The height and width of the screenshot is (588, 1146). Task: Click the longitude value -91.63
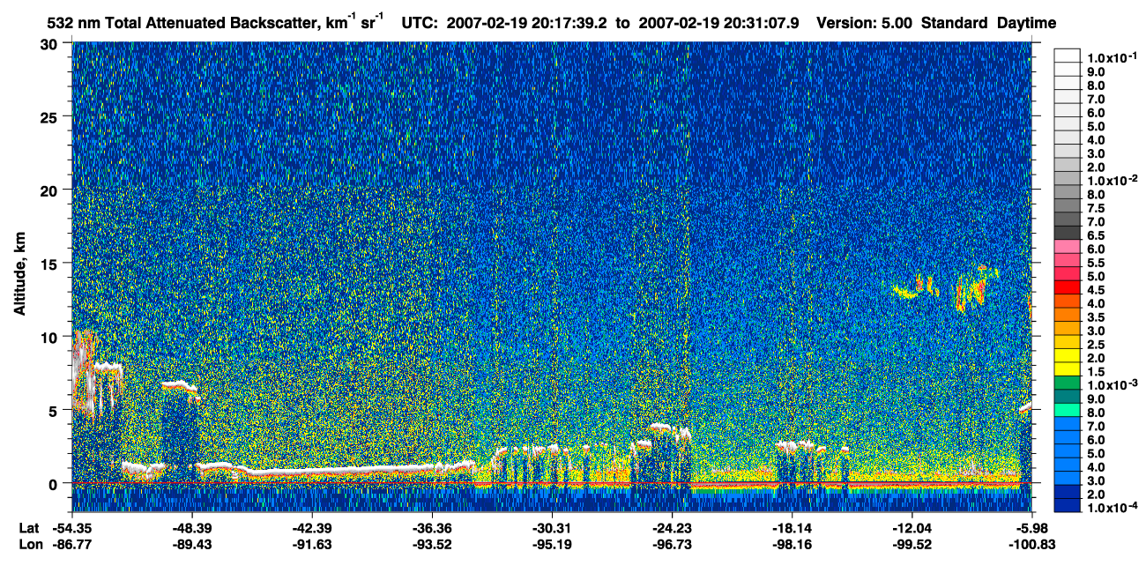312,544
